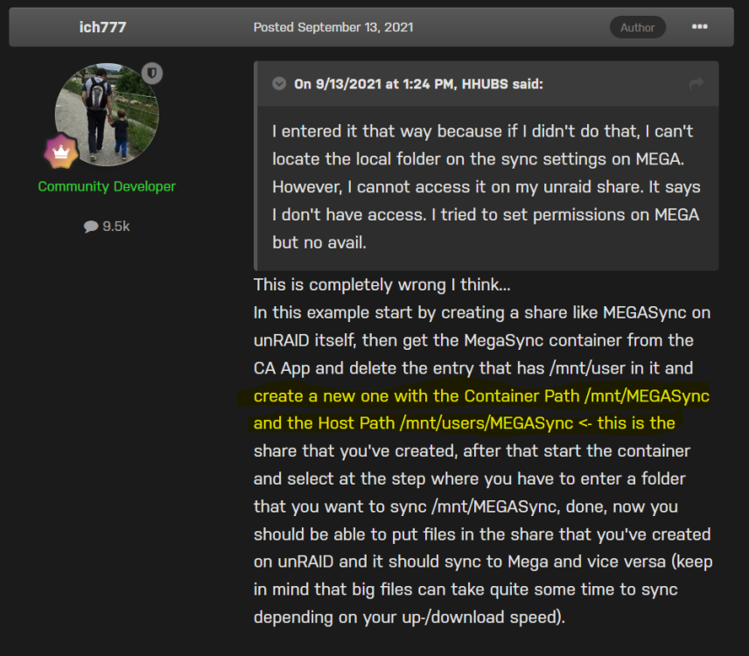Viewport: 749px width, 656px height.
Task: Click highlighted Container Path /mnt/MEGASync text
Action: tap(586, 396)
